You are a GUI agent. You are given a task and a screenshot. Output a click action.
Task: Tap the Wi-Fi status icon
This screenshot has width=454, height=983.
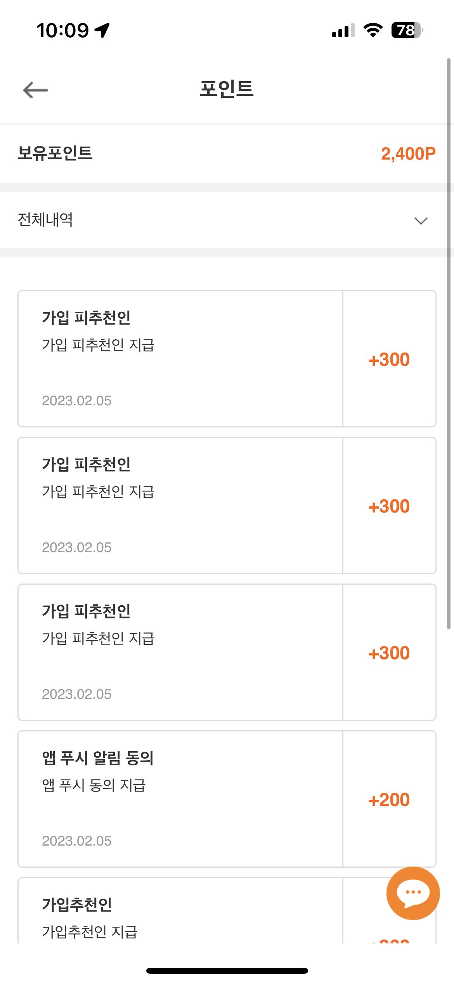click(x=373, y=30)
